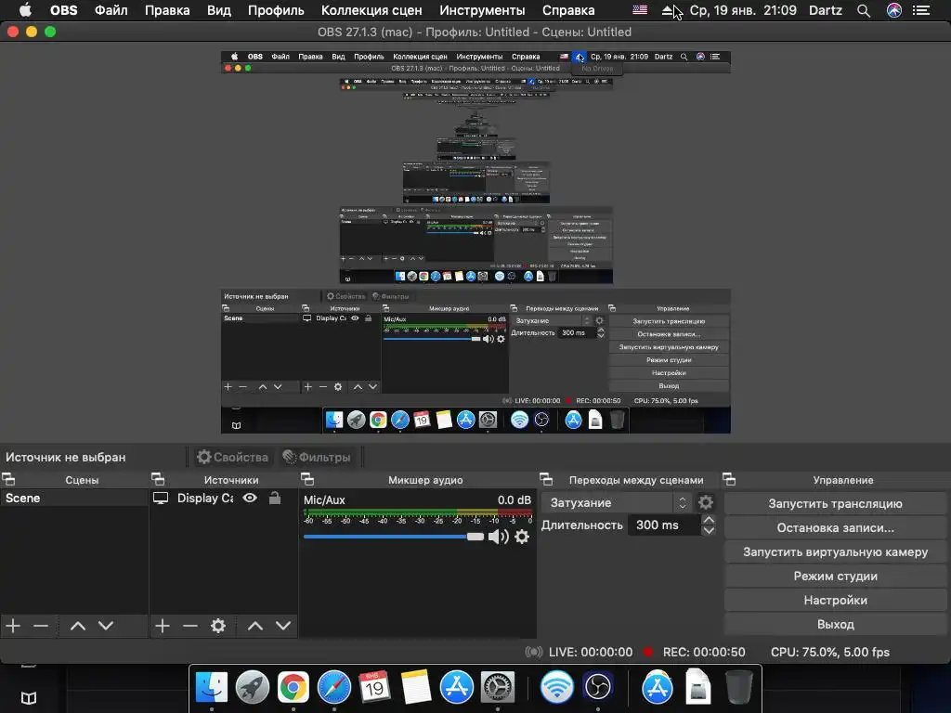Open Настройки button

[x=835, y=601]
